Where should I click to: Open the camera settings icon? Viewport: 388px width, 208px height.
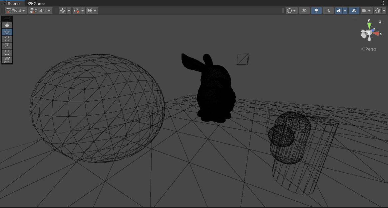365,10
